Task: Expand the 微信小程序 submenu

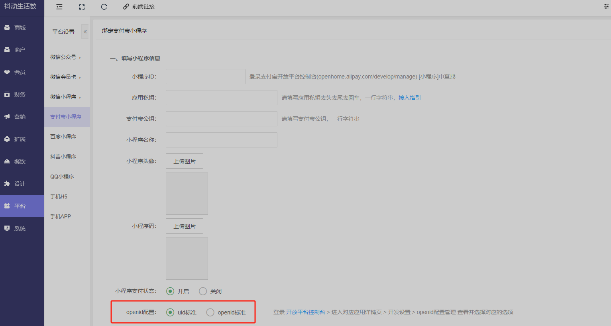Action: [x=65, y=97]
